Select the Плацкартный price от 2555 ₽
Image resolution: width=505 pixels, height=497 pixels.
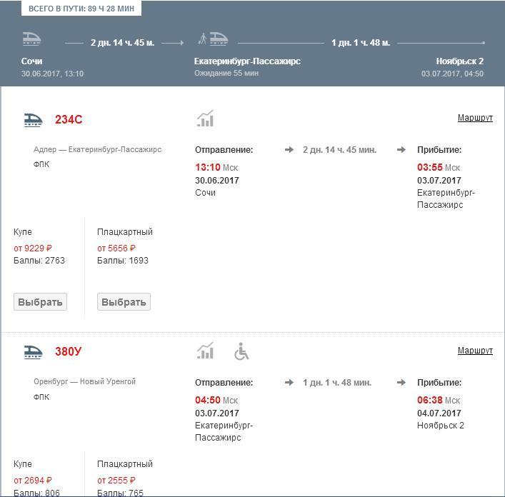(x=116, y=481)
